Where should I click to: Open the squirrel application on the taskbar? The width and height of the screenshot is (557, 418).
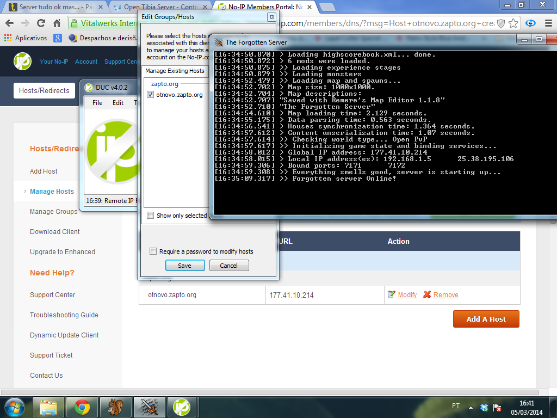pyautogui.click(x=116, y=407)
